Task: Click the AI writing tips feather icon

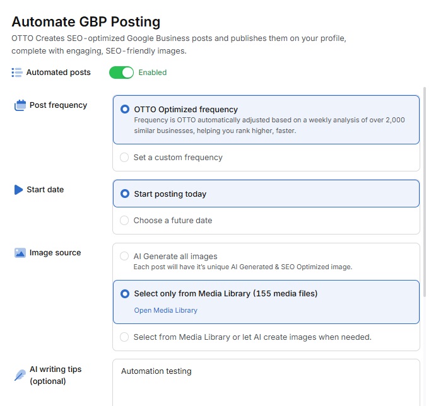Action: tap(20, 375)
